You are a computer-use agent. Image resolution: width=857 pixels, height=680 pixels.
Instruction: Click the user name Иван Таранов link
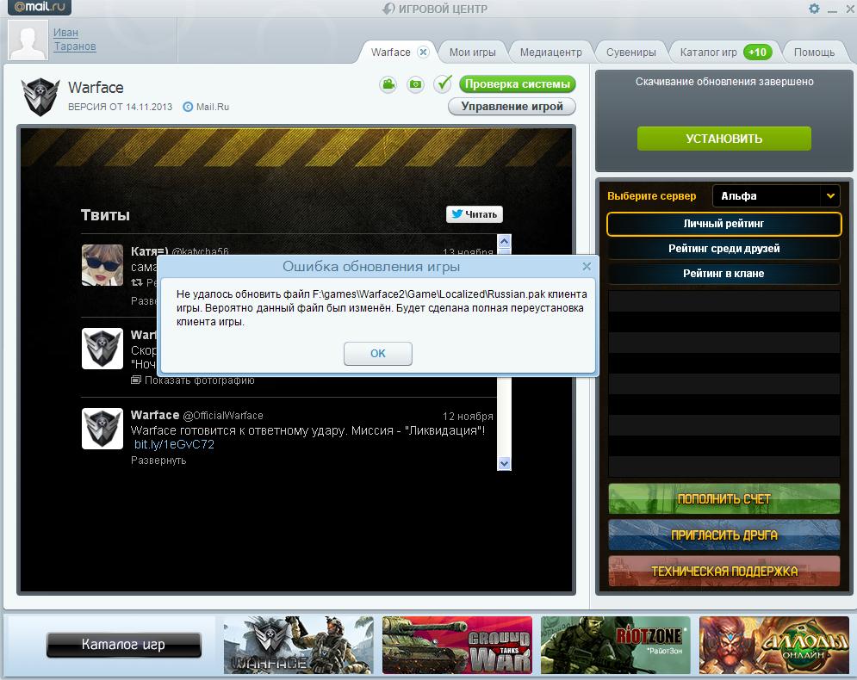[74, 40]
